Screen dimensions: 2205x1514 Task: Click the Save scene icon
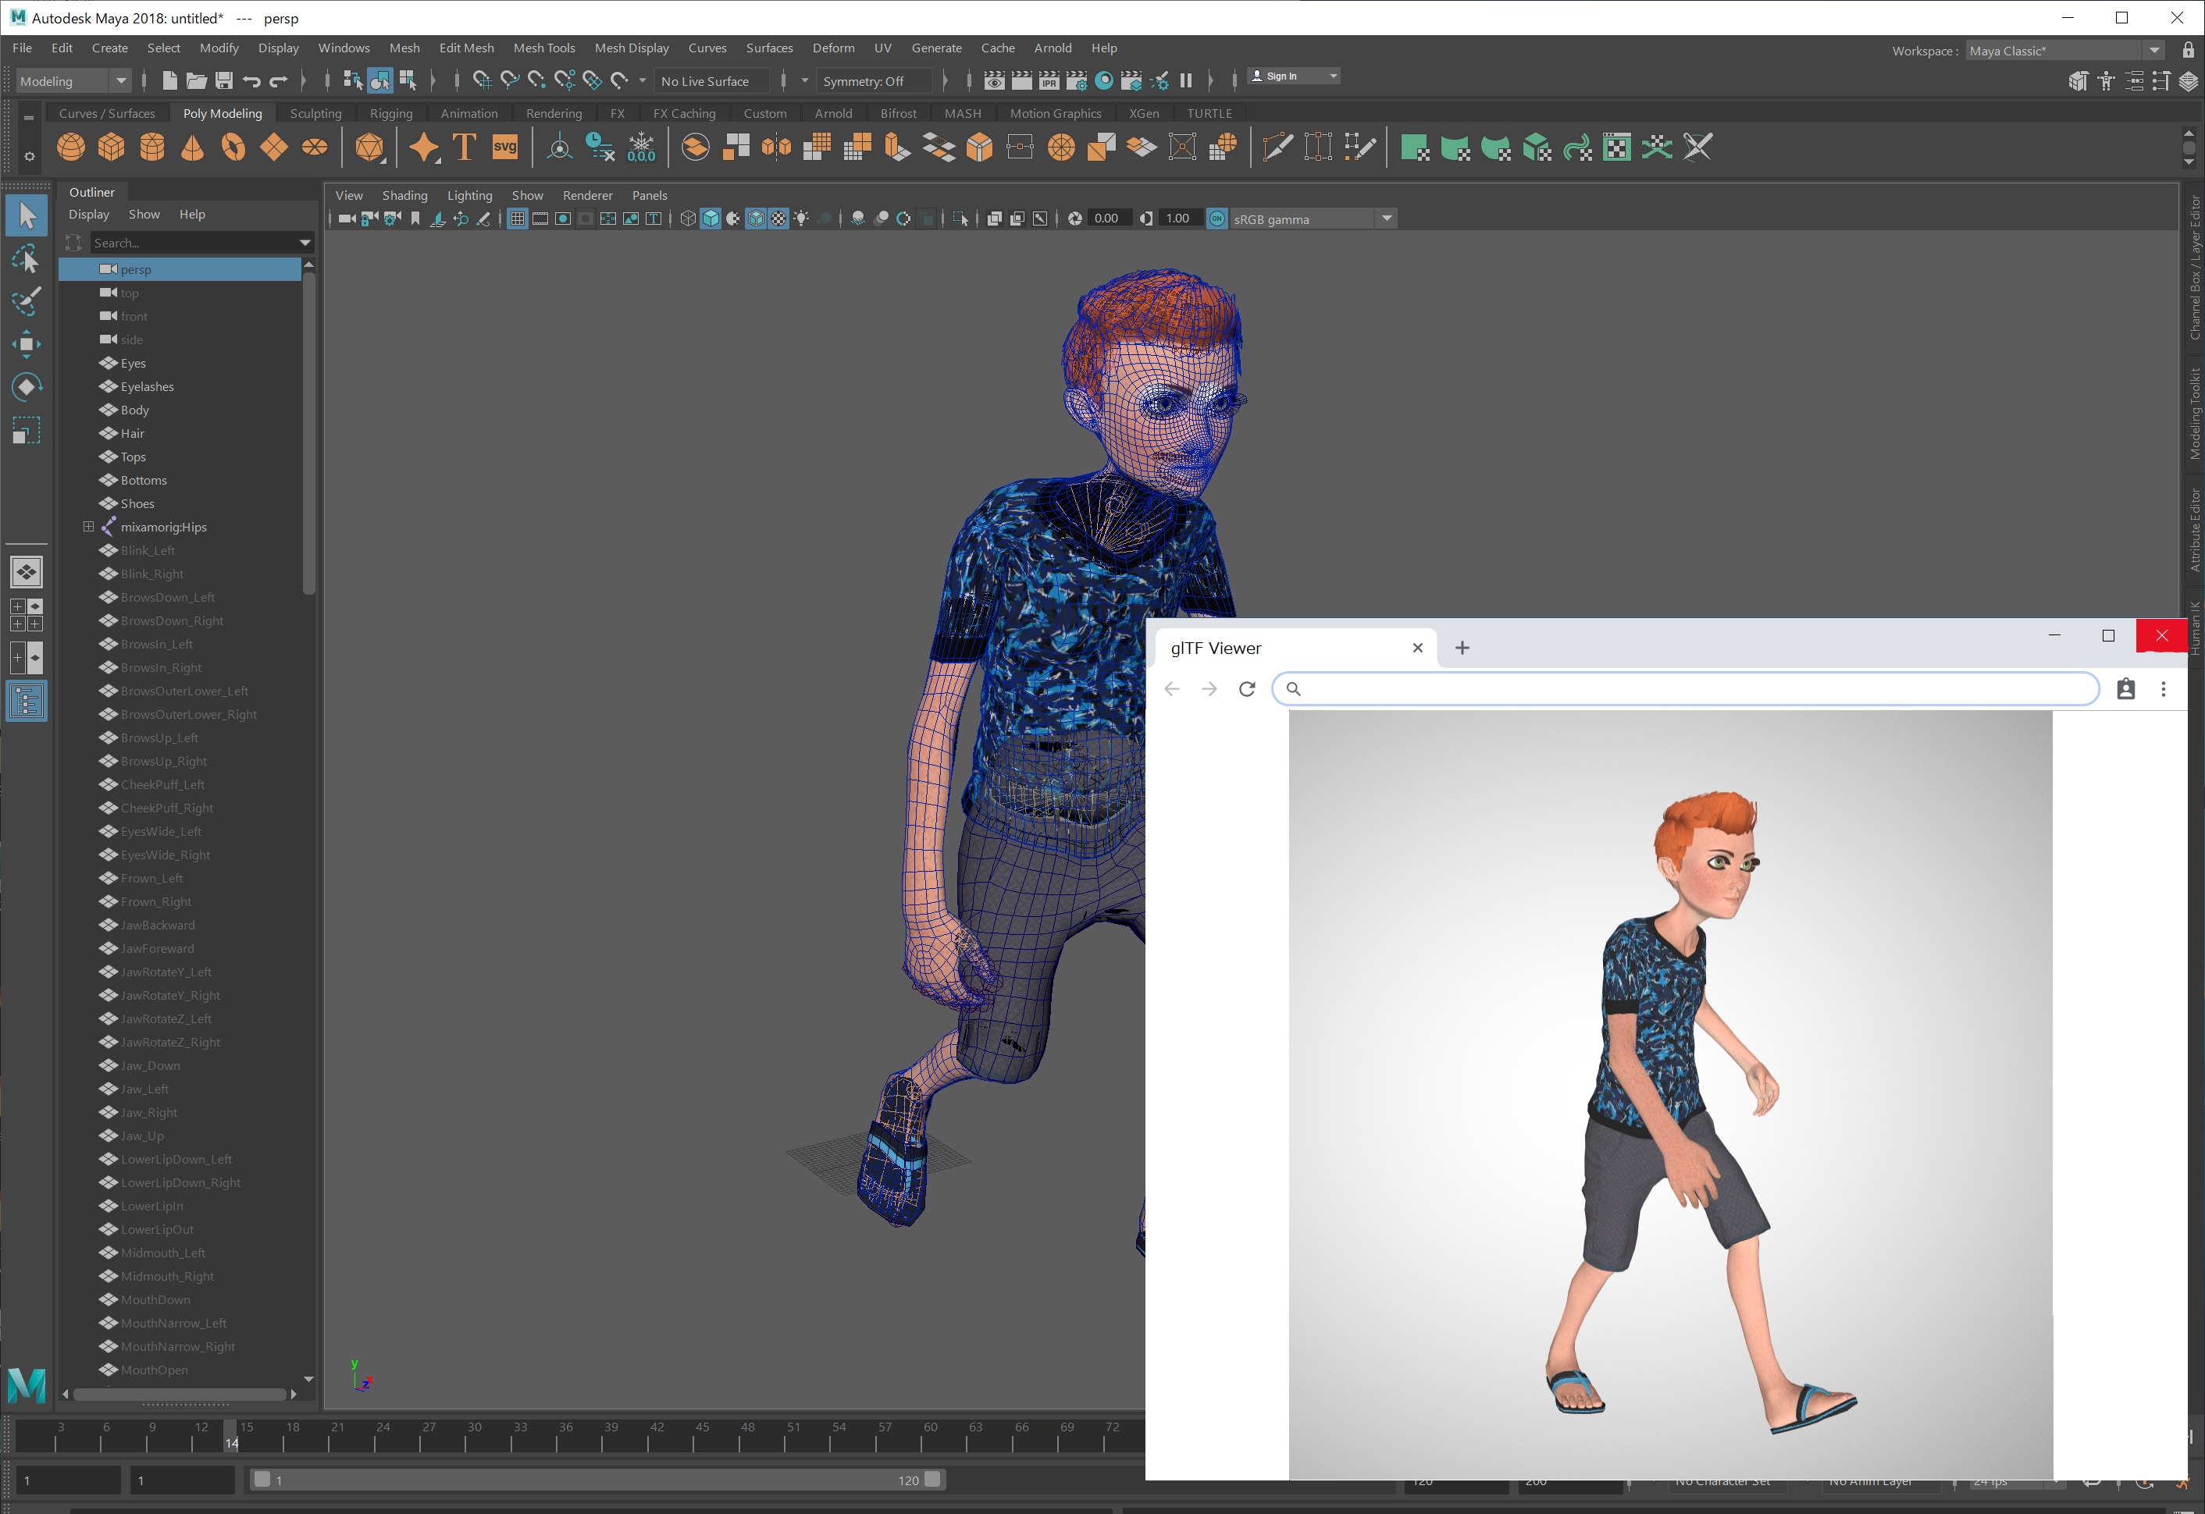pos(224,80)
